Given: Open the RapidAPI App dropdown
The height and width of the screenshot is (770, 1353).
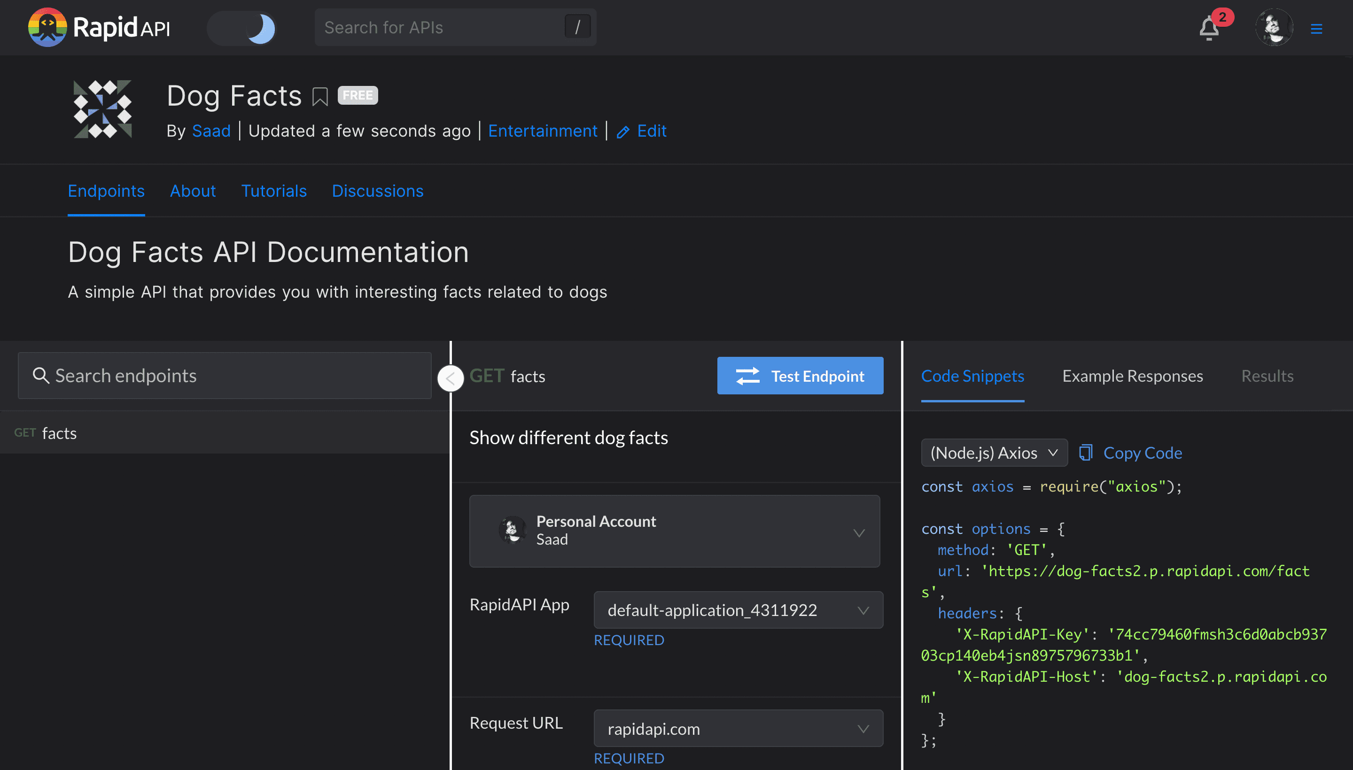Looking at the screenshot, I should (739, 610).
